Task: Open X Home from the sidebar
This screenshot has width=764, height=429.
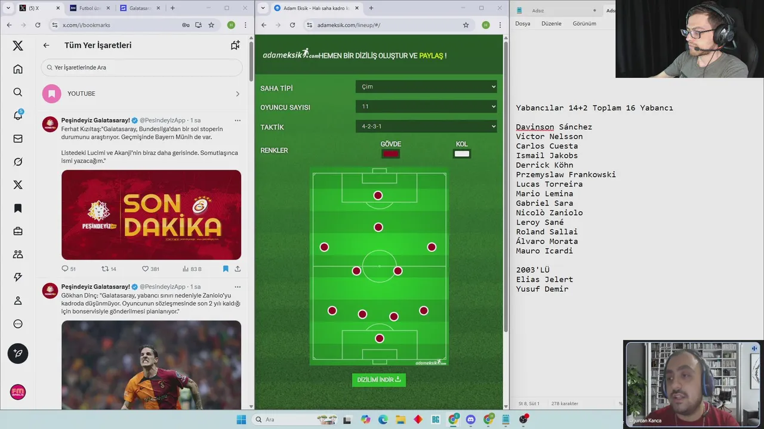Action: click(x=18, y=69)
